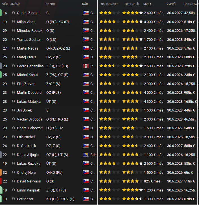Click the potential stars for Lukas Ruzicka
This screenshot has height=205, width=199.
tap(132, 163)
